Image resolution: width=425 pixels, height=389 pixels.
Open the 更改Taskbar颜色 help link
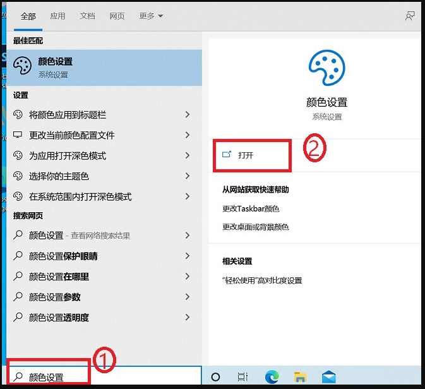click(x=251, y=208)
